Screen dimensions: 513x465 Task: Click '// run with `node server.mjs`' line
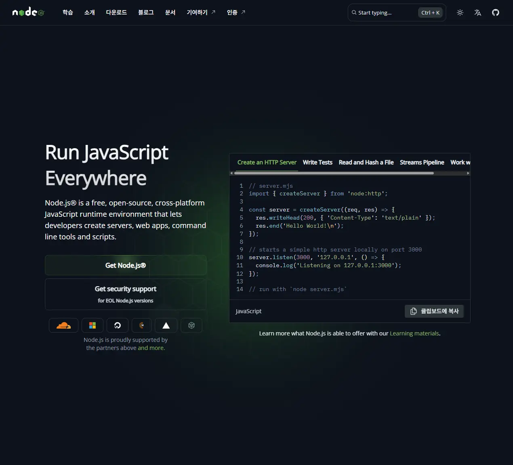(298, 289)
